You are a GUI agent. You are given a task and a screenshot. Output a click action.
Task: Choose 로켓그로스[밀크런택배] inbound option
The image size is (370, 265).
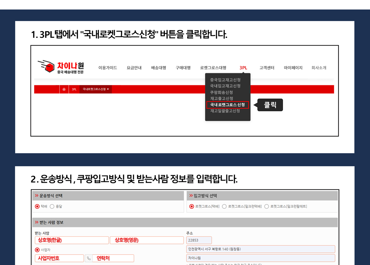224,206
